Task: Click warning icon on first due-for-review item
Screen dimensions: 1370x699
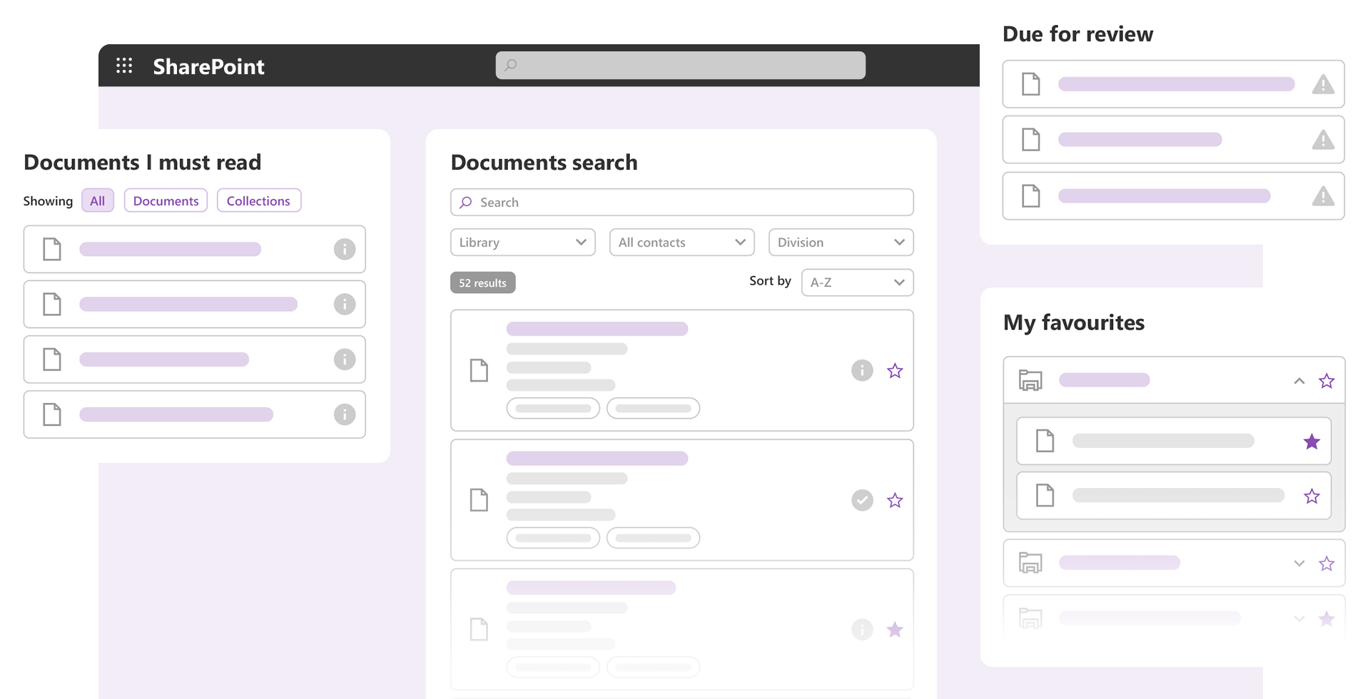Action: click(x=1323, y=84)
